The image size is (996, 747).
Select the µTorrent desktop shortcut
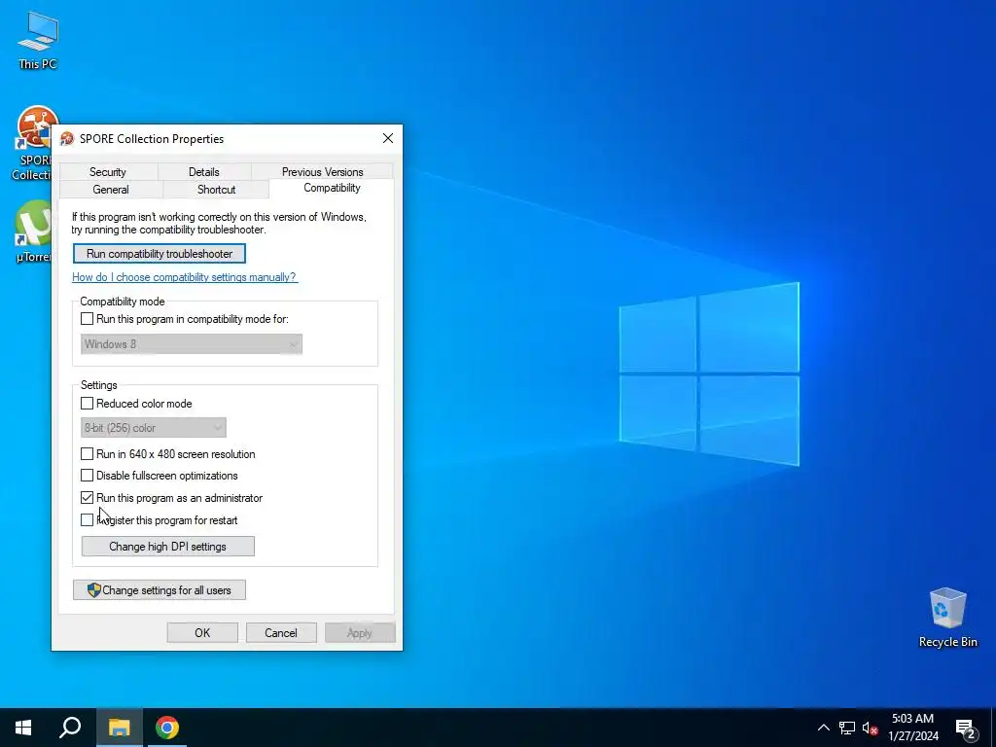pos(33,231)
